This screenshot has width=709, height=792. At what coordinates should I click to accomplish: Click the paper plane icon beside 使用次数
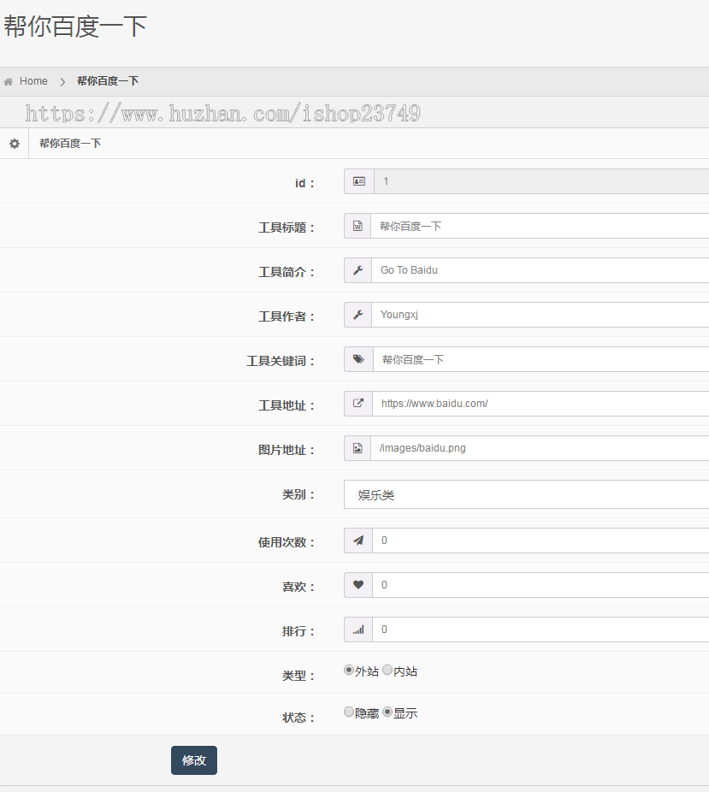[358, 541]
